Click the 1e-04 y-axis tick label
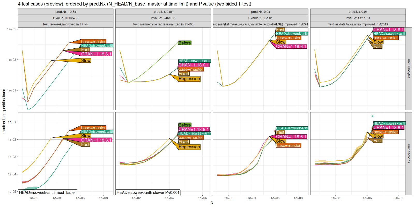The image size is (414, 207). (12, 174)
